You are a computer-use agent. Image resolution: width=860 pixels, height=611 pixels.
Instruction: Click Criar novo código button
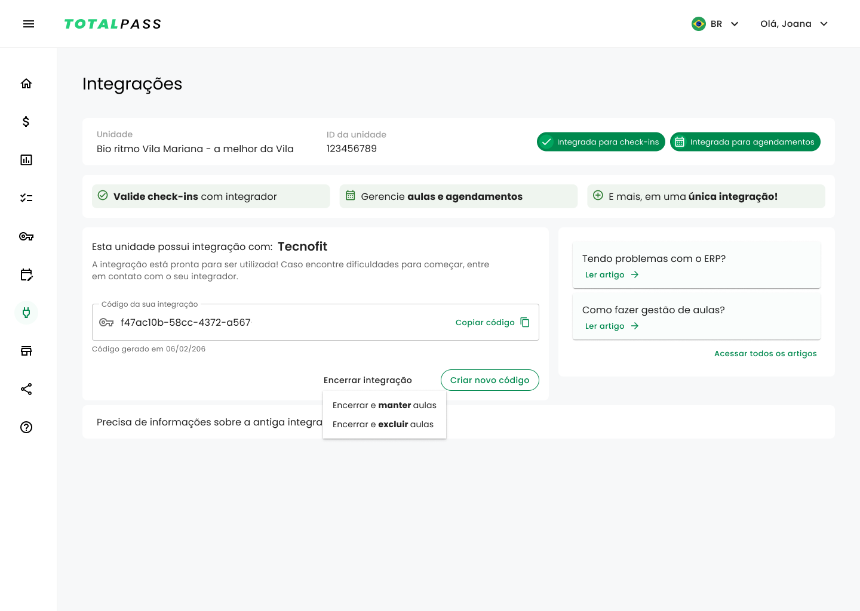pyautogui.click(x=490, y=380)
